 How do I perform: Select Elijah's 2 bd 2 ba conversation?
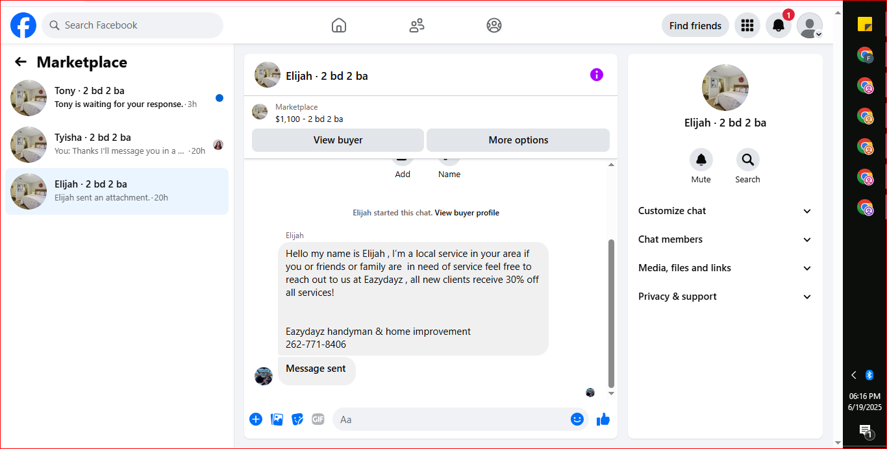coord(117,191)
